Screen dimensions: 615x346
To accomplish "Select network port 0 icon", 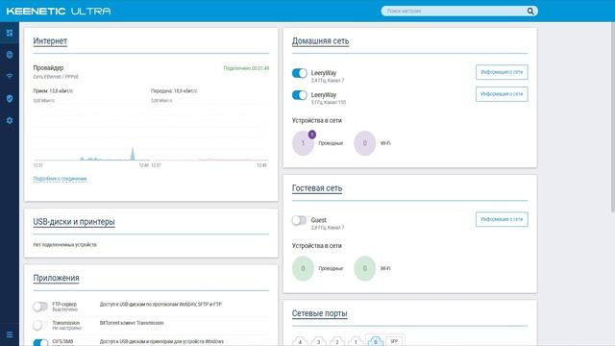I will tap(376, 341).
